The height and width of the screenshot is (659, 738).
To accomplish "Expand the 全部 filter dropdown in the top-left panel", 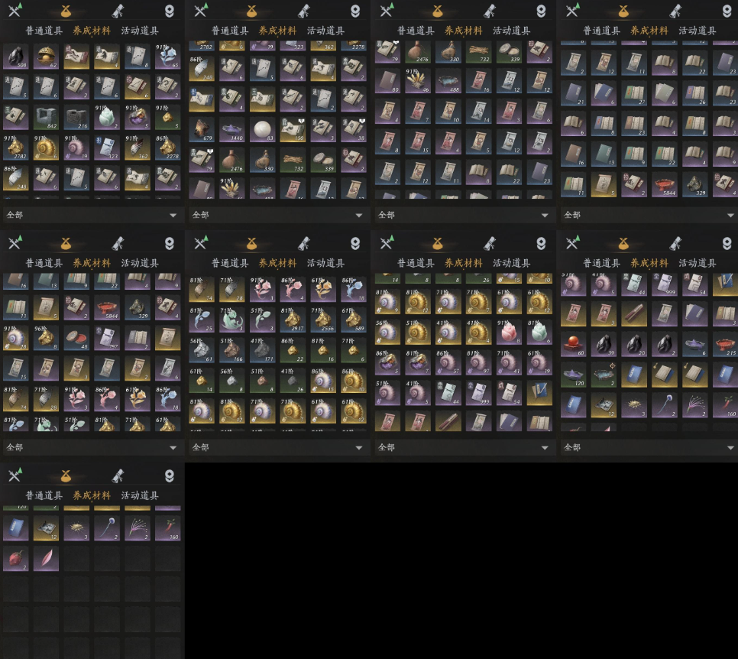I will coord(92,215).
